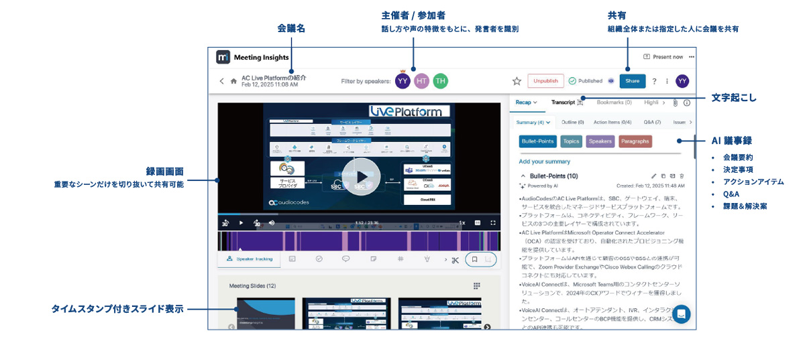
Task: Open the speech bubble timeline tab
Action: [x=346, y=259]
